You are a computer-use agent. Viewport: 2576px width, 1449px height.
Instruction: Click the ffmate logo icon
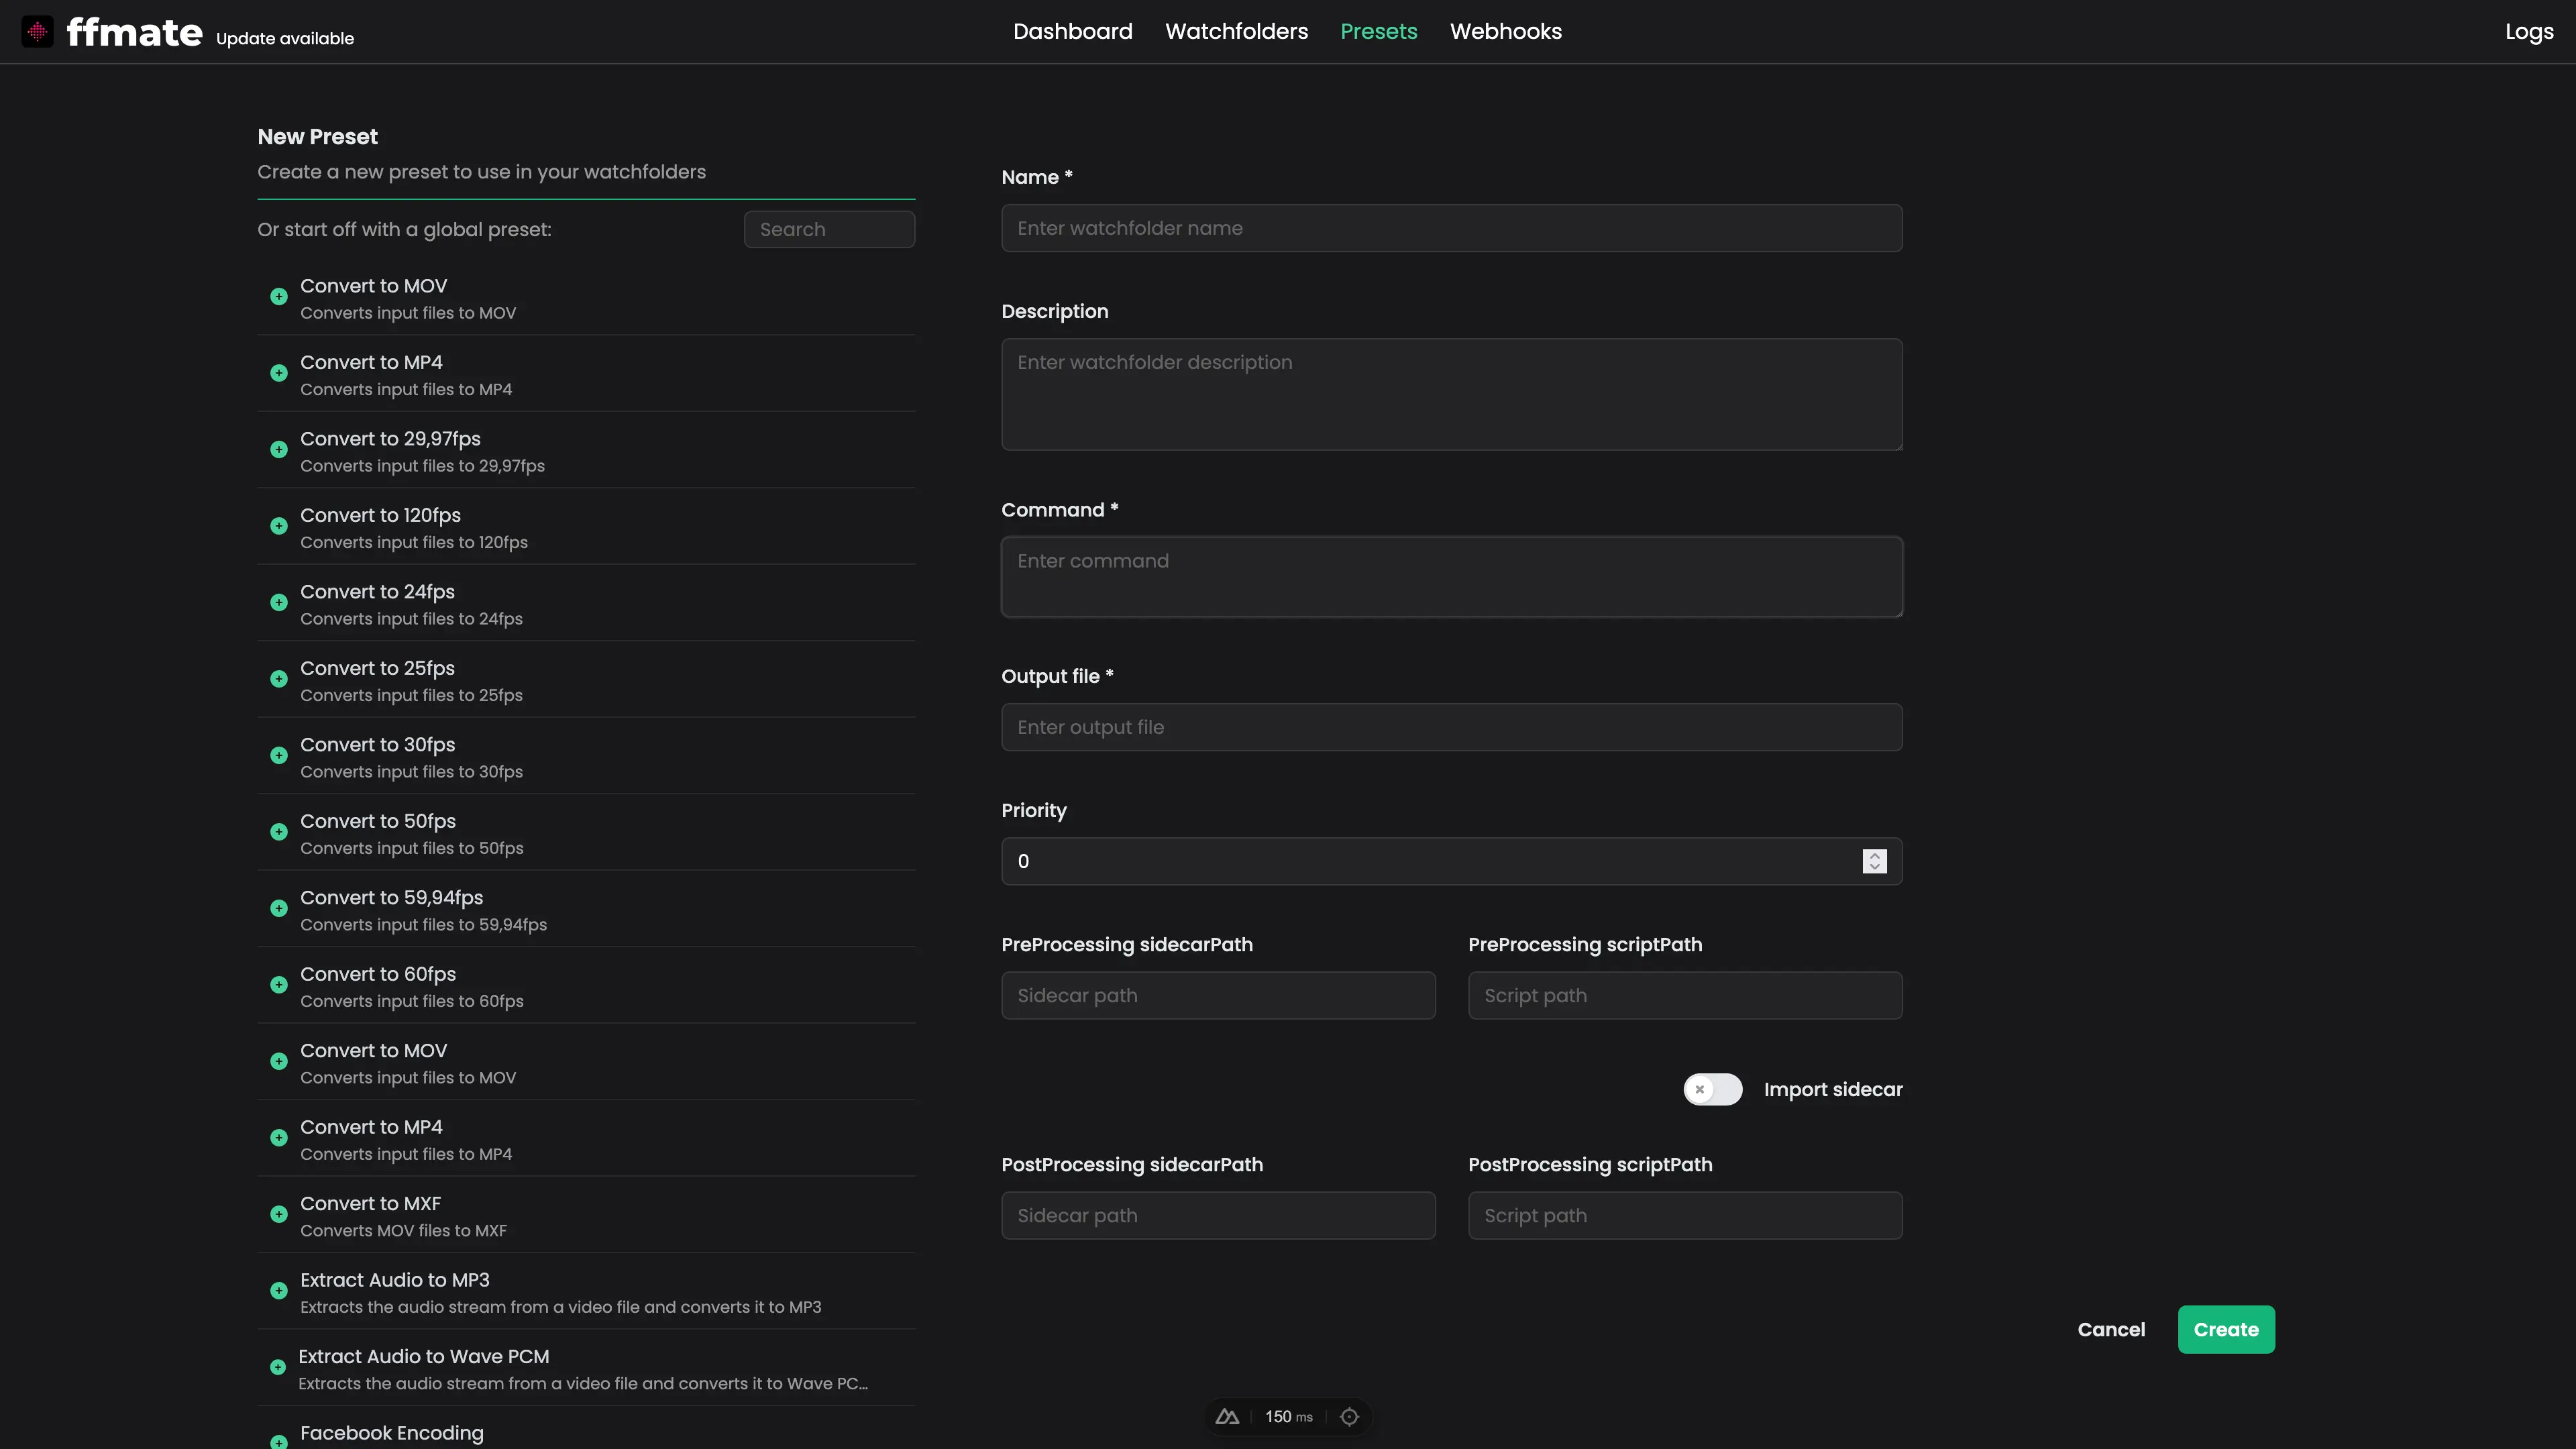click(x=37, y=32)
